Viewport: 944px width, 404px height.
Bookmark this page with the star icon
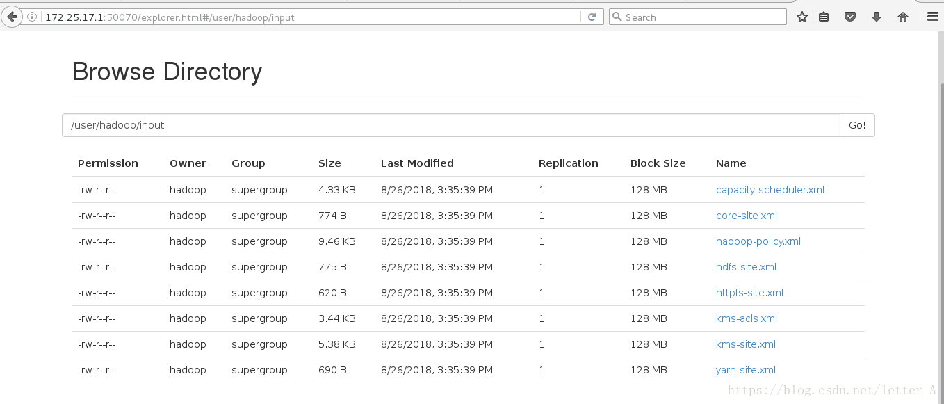point(801,17)
